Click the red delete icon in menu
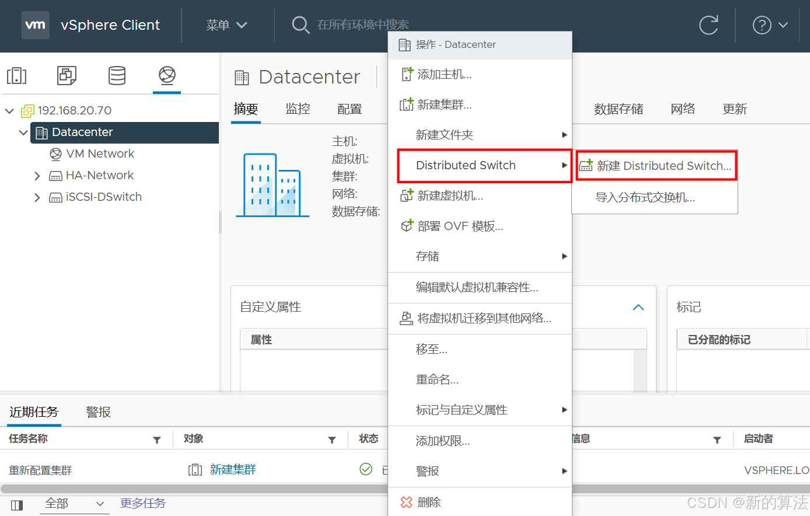The width and height of the screenshot is (810, 516). pos(406,502)
